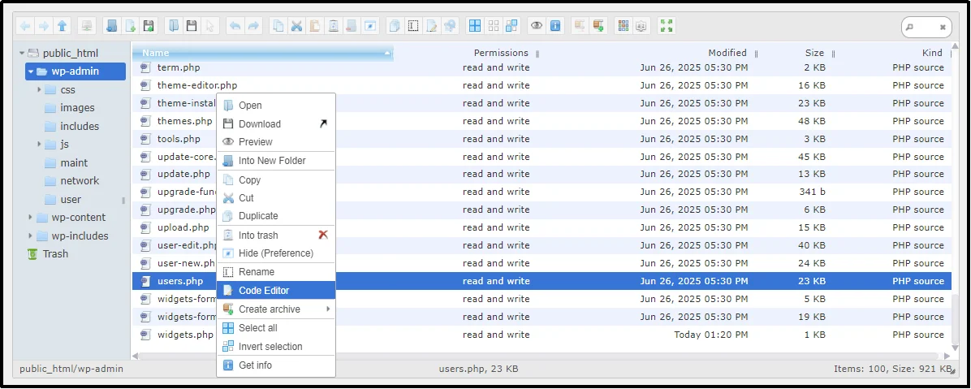Choose Open in the context menu
Screen dimensions: 971x389
point(276,106)
